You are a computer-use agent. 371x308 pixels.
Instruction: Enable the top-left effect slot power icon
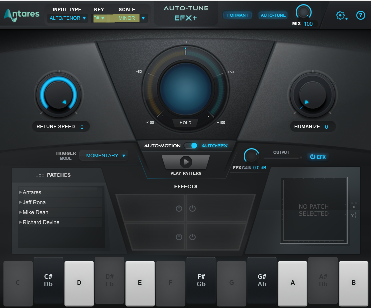tap(179, 208)
